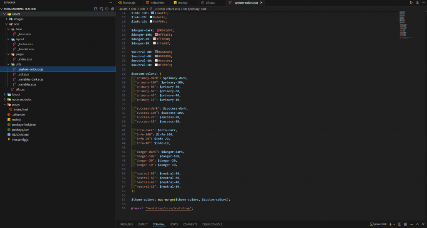Collapse the scss folder
This screenshot has height=228, width=427.
coord(16,24)
